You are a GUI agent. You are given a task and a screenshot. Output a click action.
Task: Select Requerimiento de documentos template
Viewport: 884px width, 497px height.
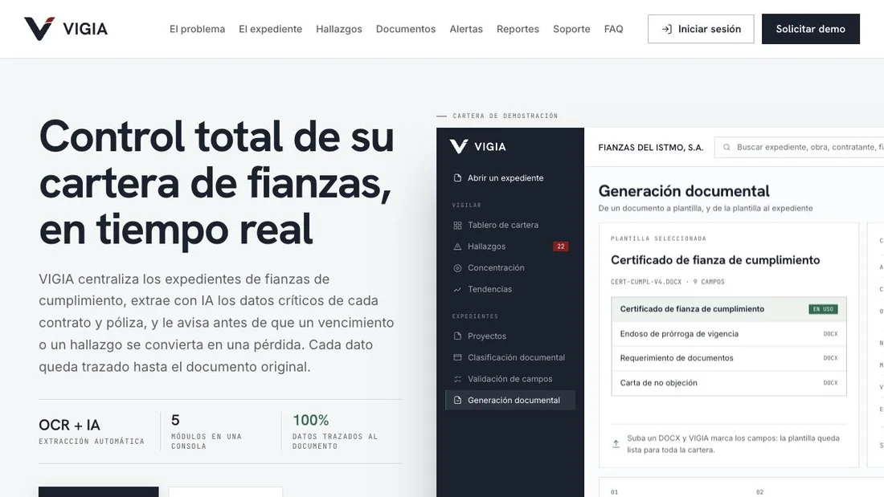tap(729, 358)
